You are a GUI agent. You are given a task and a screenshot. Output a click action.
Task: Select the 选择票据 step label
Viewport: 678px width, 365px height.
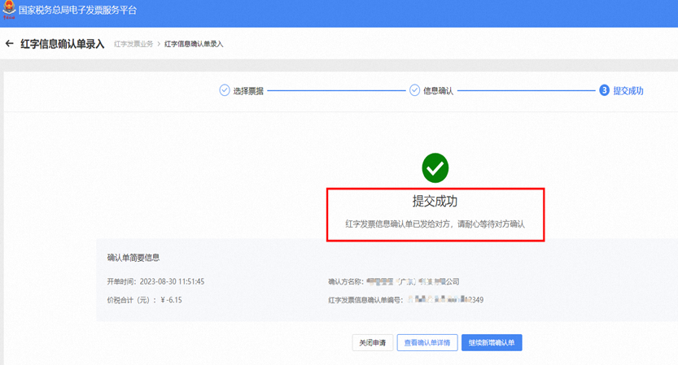pos(248,91)
